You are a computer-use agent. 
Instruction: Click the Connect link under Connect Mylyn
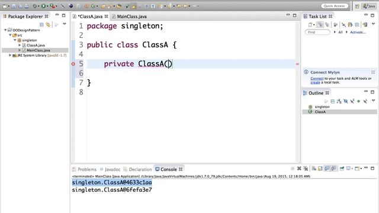pos(317,79)
